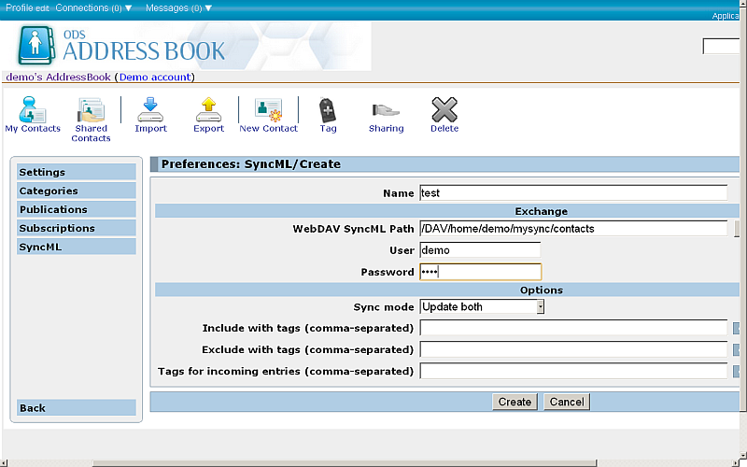
Task: Click the WebDAV SyncML Path field
Action: coord(572,228)
